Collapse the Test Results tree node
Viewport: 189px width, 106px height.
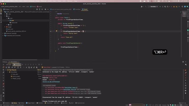pyautogui.click(x=6, y=70)
